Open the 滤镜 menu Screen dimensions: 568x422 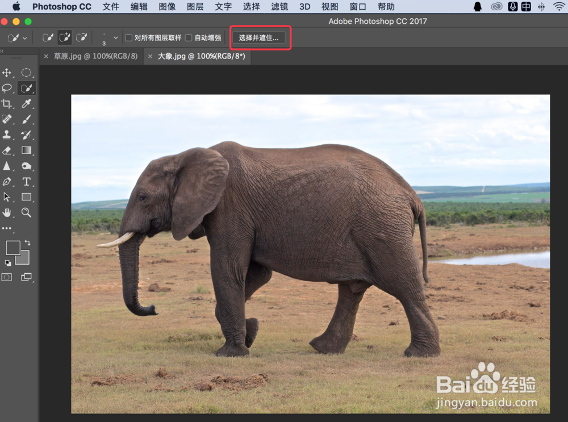(279, 6)
